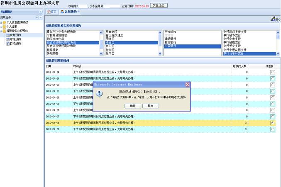Open 取消预约 in the sidebar tree
Image resolution: width=281 pixels, height=187 pixels.
coord(15,39)
